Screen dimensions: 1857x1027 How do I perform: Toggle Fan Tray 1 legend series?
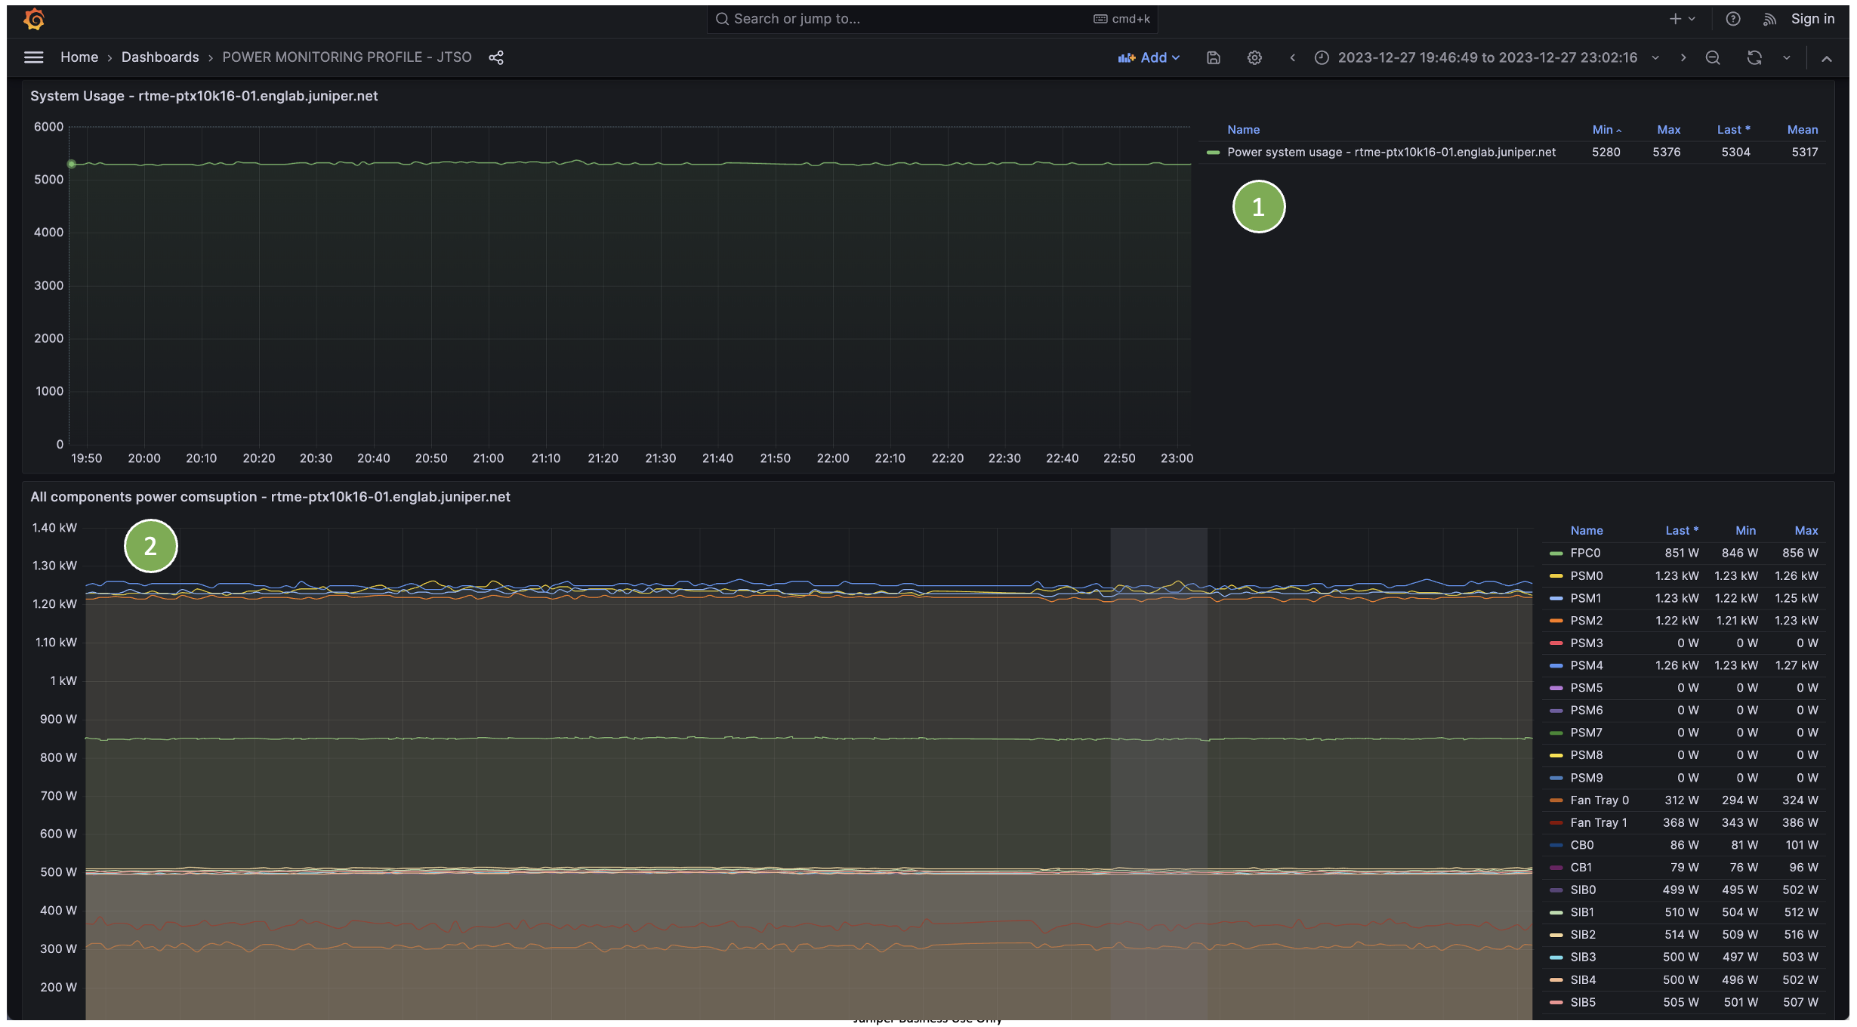(x=1598, y=822)
